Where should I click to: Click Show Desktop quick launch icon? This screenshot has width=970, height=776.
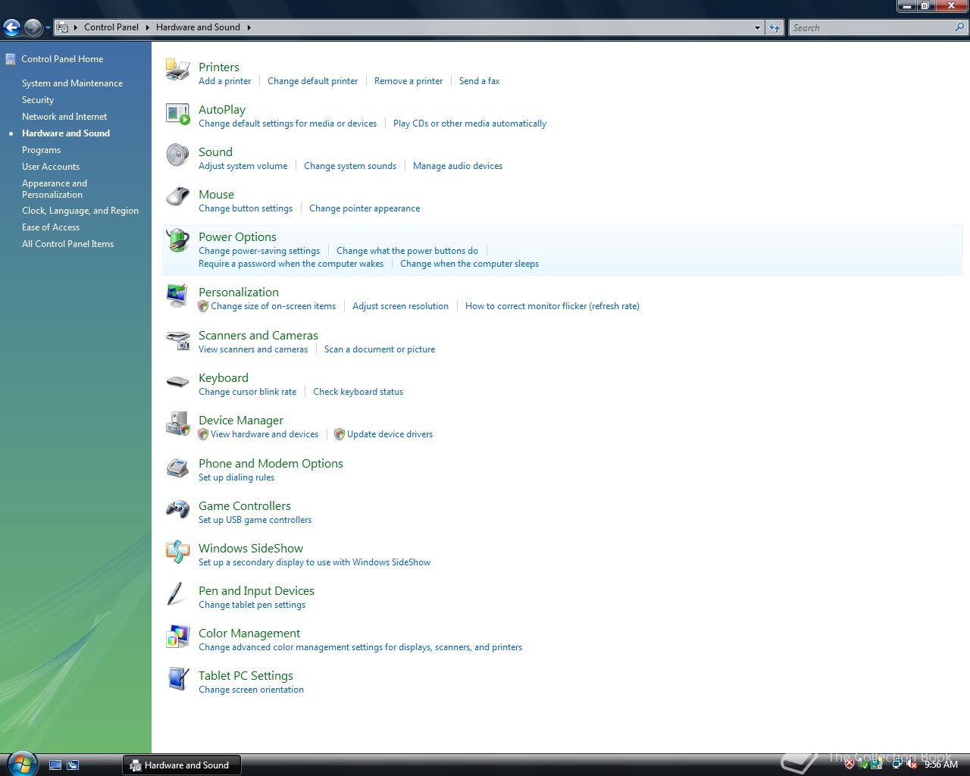[55, 765]
